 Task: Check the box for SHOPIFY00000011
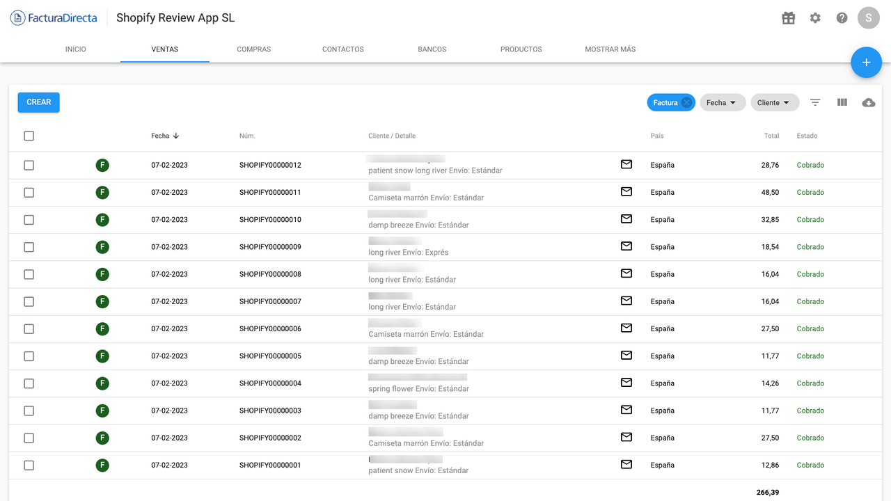29,192
